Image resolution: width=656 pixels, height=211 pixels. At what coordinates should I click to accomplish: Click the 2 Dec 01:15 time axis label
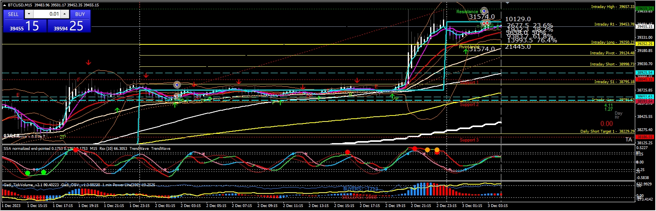[165, 206]
